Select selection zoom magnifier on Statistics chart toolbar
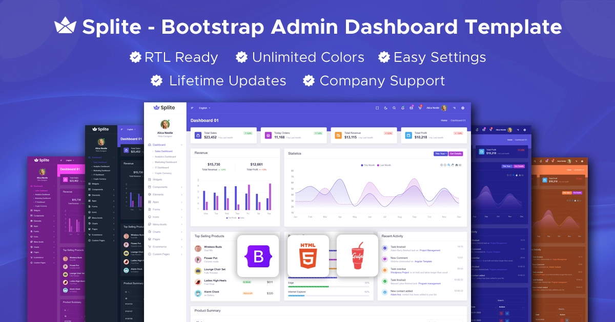The width and height of the screenshot is (615, 322). [x=449, y=165]
